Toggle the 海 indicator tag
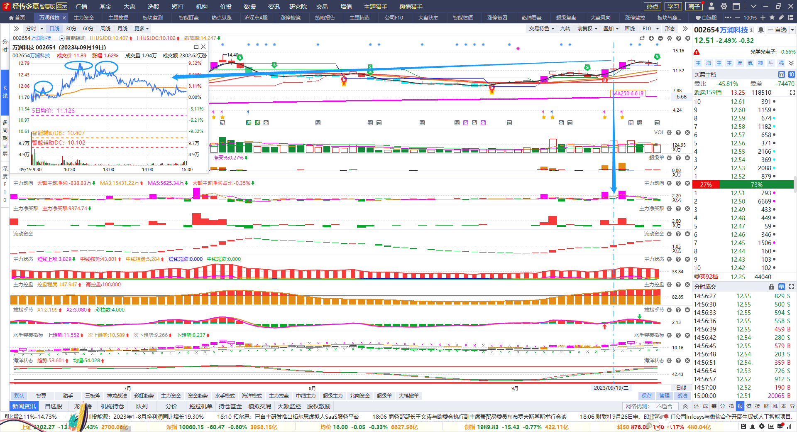Image resolution: width=797 pixels, height=432 pixels. coord(709,63)
